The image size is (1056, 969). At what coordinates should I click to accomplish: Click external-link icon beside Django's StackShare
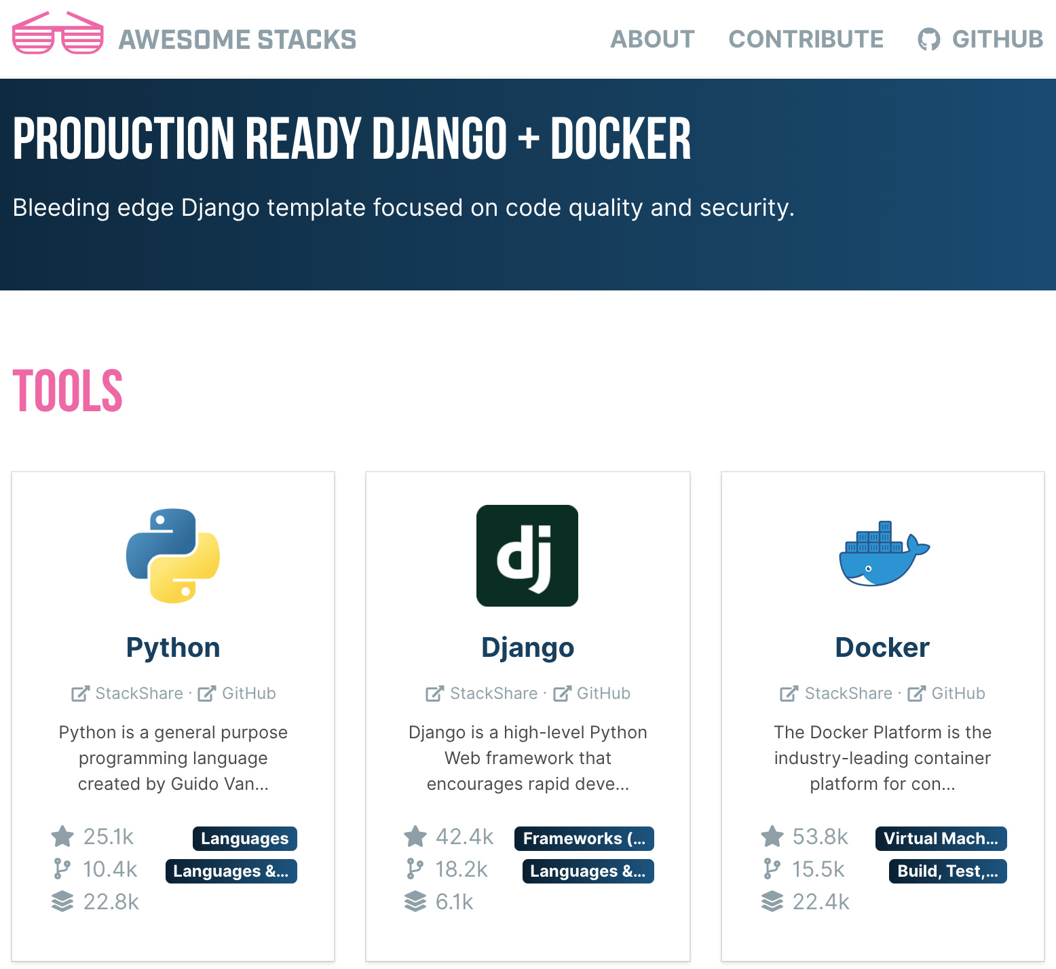tap(435, 693)
